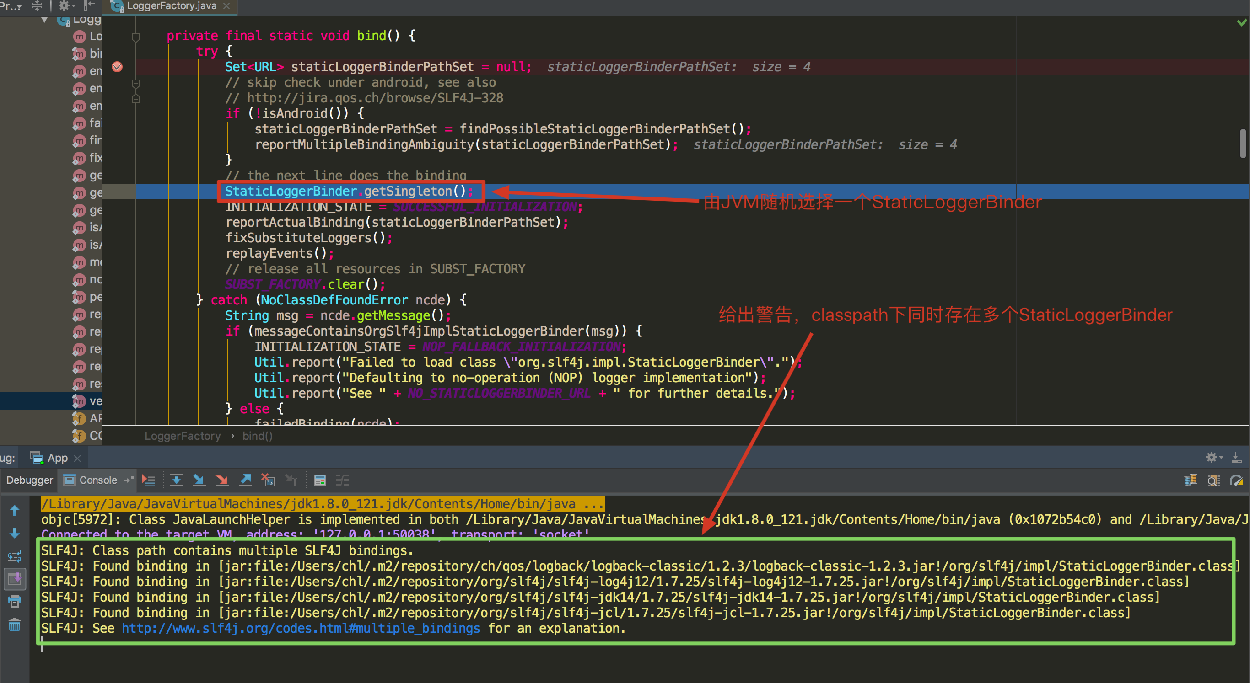The height and width of the screenshot is (683, 1250).
Task: Select the 'bi' method in structure tree
Action: (x=87, y=53)
